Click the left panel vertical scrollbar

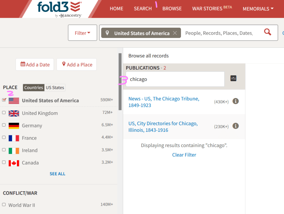tap(120, 82)
